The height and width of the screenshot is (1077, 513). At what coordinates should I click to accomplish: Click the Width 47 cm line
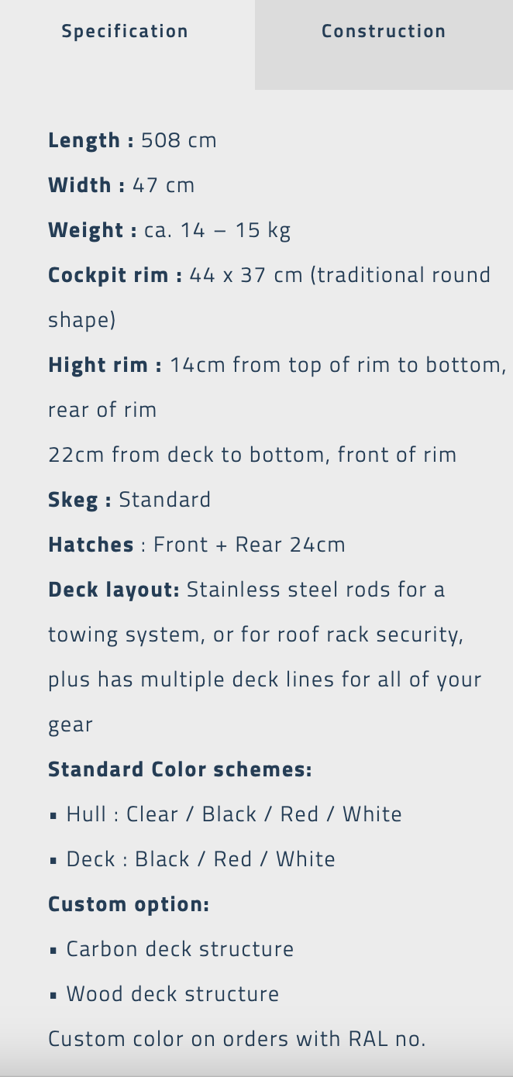pyautogui.click(x=122, y=185)
